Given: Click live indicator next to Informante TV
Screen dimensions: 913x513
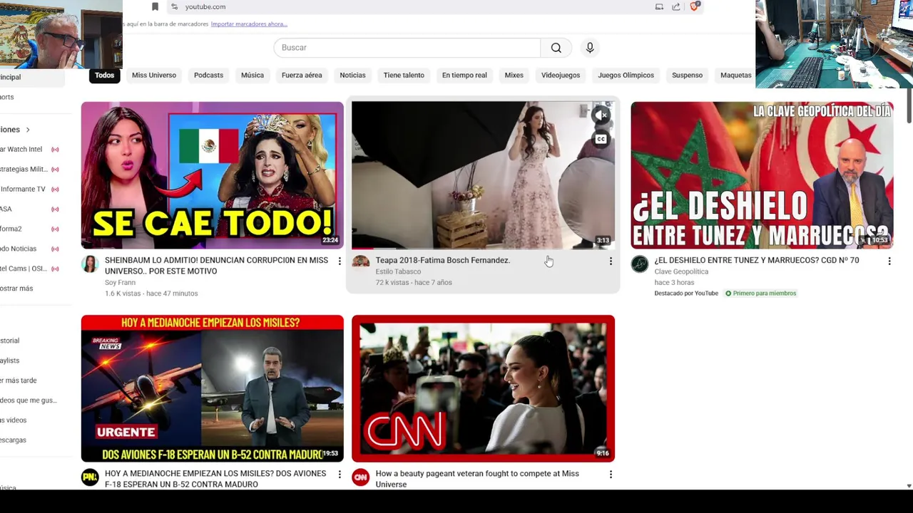Looking at the screenshot, I should 55,190.
